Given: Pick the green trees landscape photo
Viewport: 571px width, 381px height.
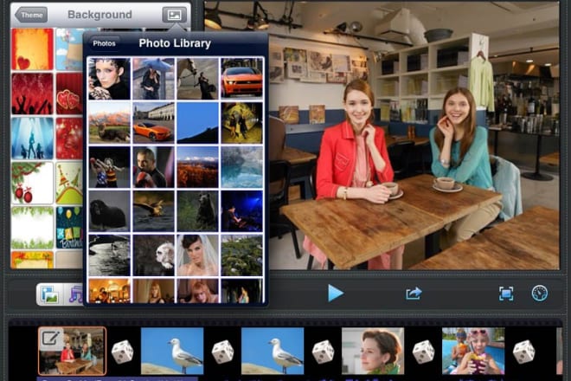Looking at the screenshot, I should tap(241, 255).
